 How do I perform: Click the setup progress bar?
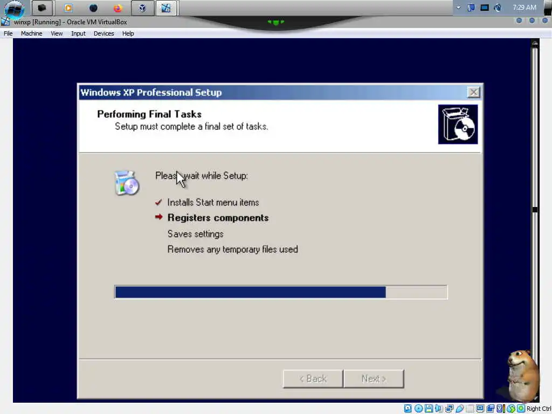click(x=281, y=292)
